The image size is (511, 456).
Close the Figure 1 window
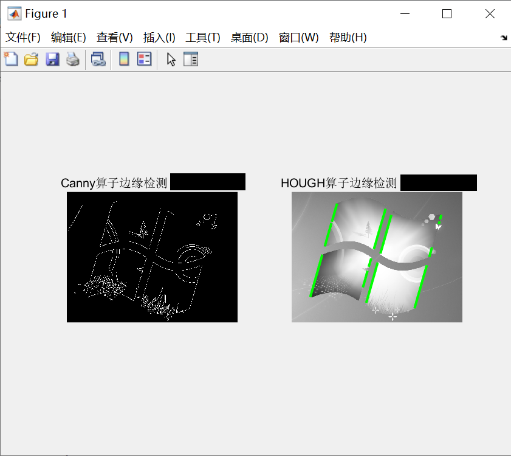pyautogui.click(x=490, y=14)
